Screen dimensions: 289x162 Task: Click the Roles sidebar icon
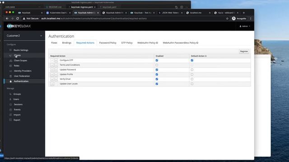pyautogui.click(x=10, y=66)
